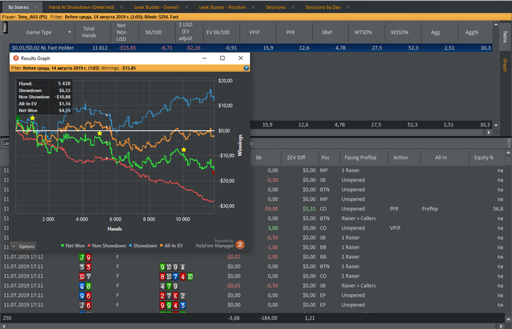Sort hands by $EV Diff column
This screenshot has height=329, width=512.
pos(296,157)
